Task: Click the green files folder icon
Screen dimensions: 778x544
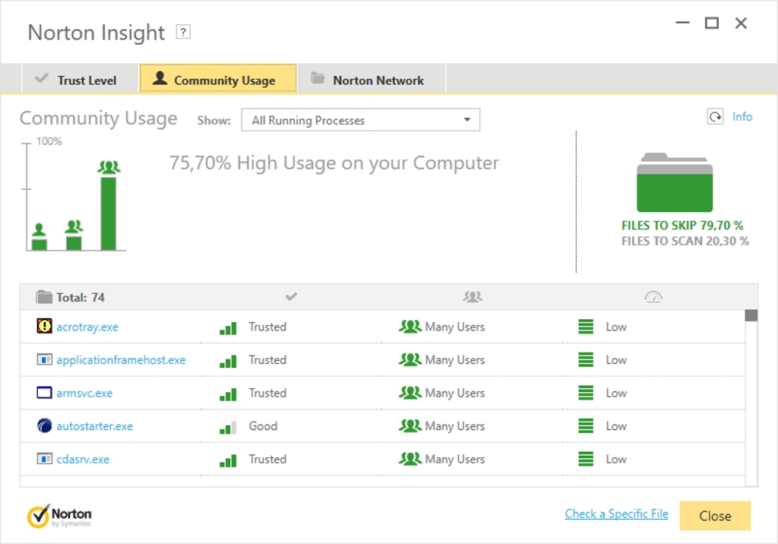Action: (x=675, y=183)
